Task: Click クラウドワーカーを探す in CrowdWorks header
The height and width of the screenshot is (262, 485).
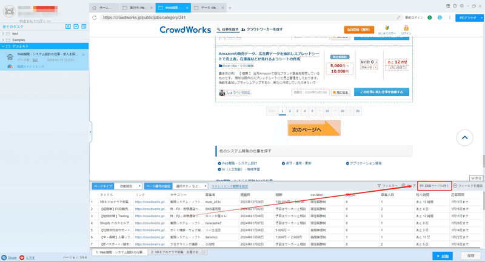Action: [262, 29]
